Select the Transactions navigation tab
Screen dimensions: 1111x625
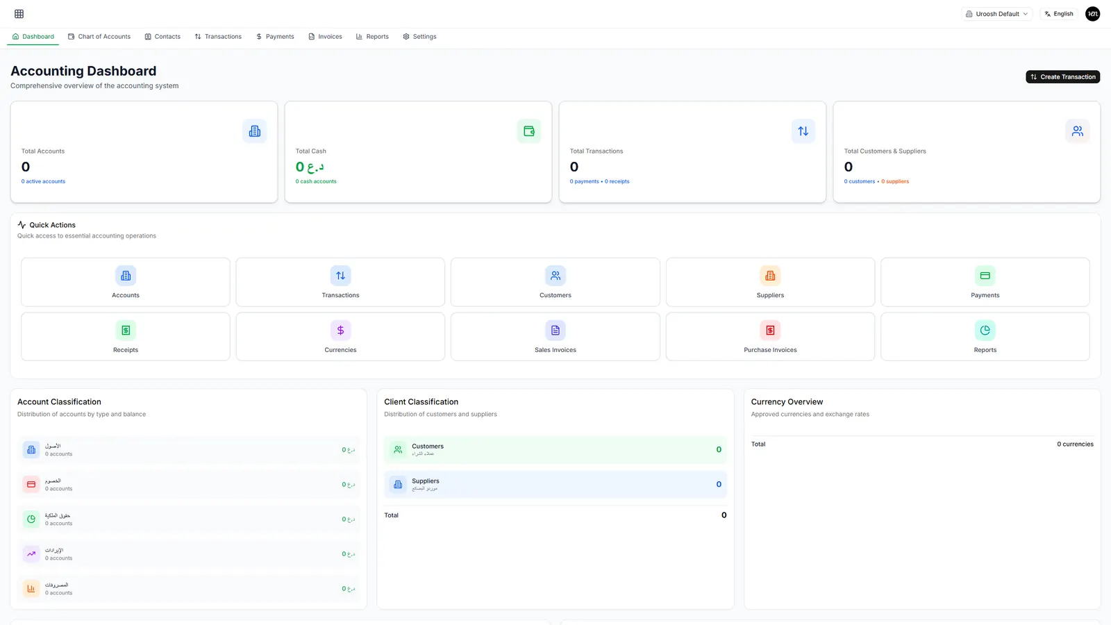(x=218, y=37)
